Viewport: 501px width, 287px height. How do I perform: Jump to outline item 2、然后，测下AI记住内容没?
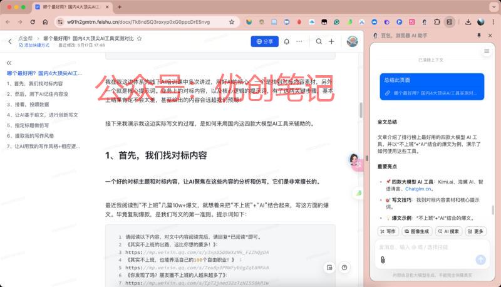tap(38, 94)
